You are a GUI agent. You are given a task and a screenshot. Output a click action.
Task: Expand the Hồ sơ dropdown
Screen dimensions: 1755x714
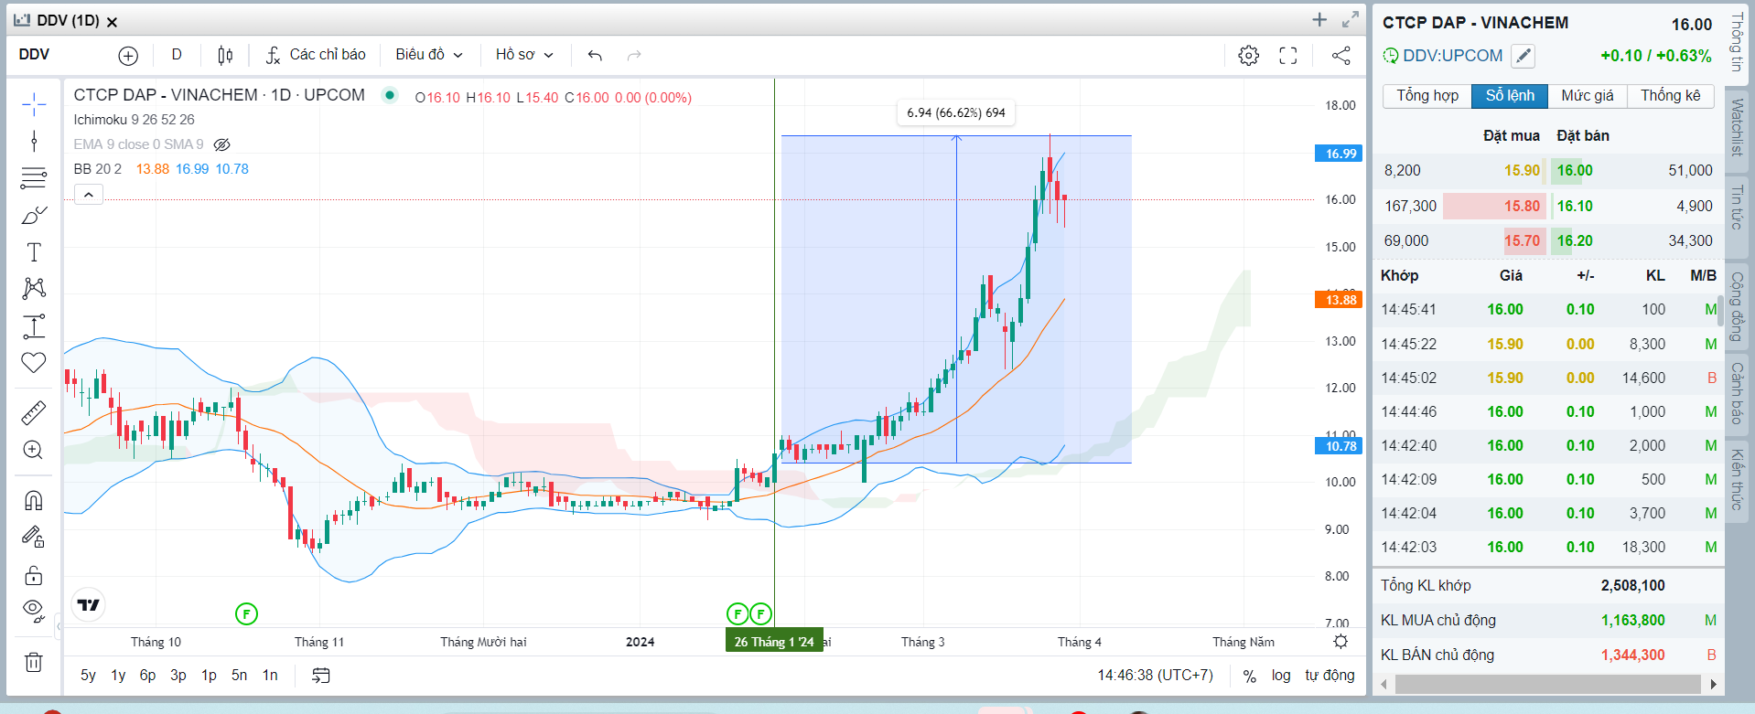524,55
